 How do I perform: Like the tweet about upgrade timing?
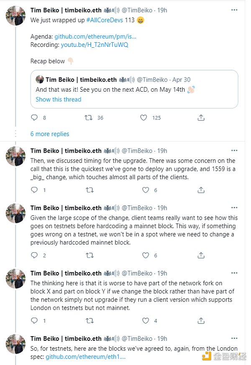(145, 190)
